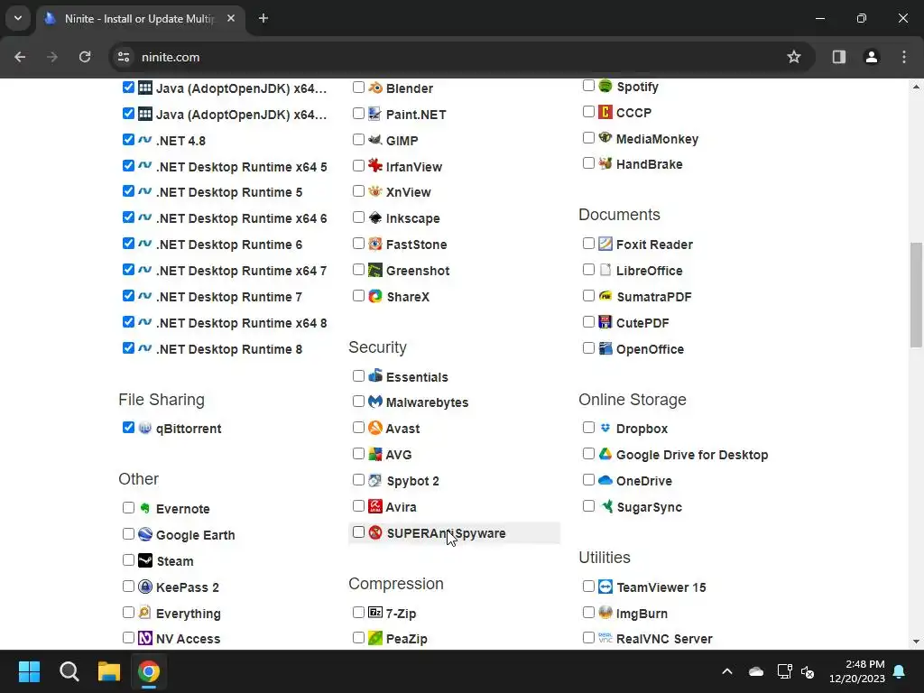Click the ShareX icon
Viewport: 924px width, 693px height.
(375, 296)
